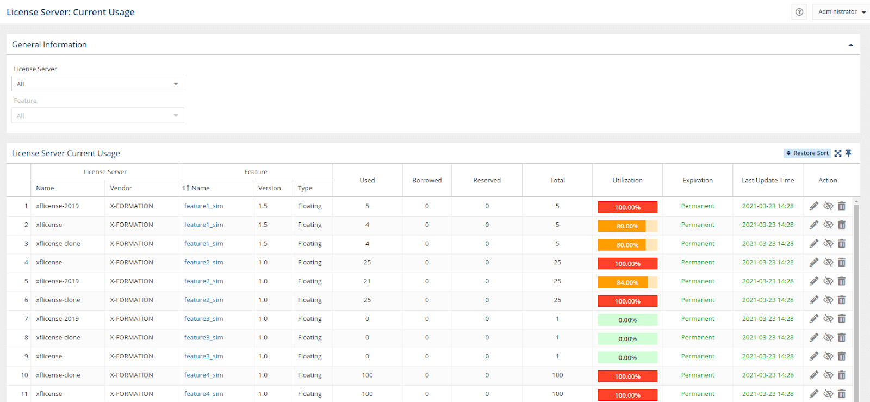Edit row 3 xflicense-clone feature1_sim
The image size is (870, 402).
pyautogui.click(x=814, y=244)
